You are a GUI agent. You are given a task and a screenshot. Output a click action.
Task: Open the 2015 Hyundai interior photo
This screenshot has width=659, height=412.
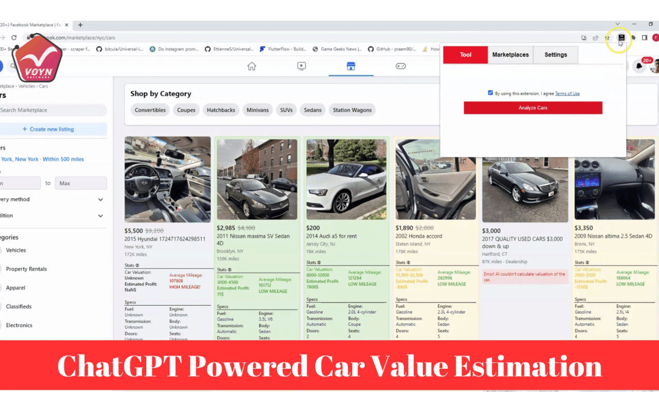(x=167, y=179)
